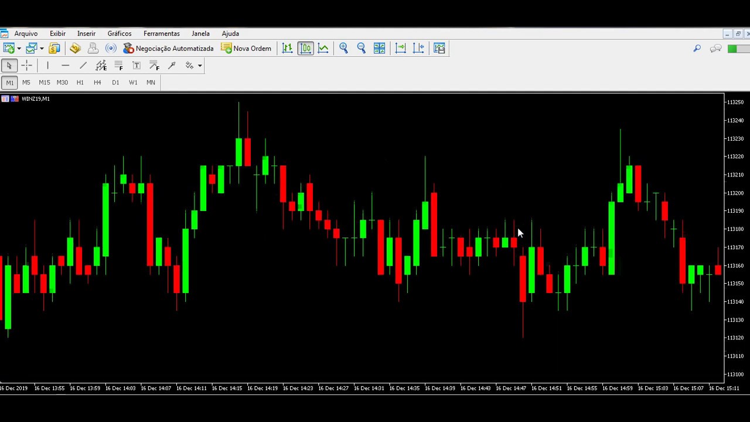Select the MN monthly timeframe

151,83
